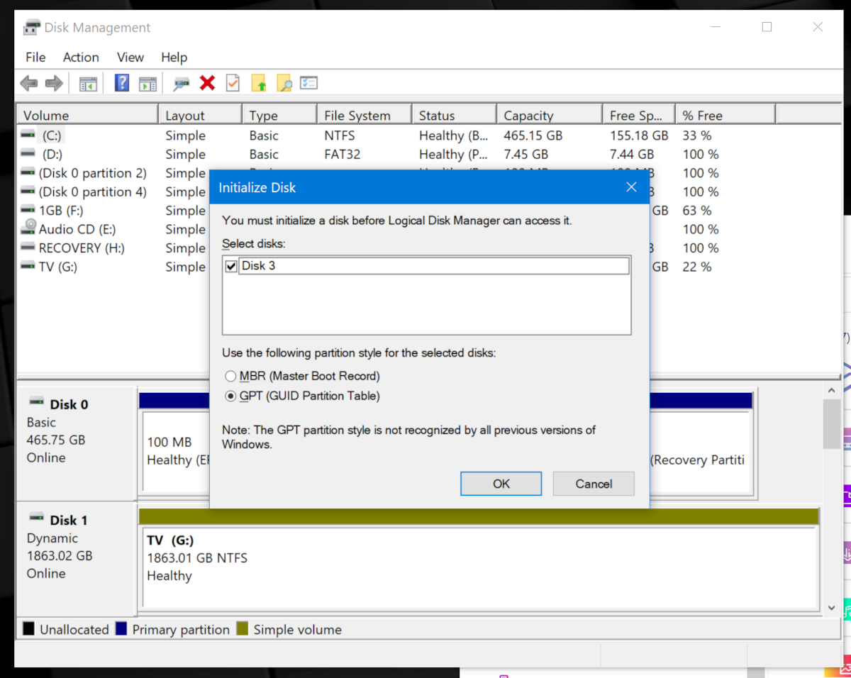Open the Action menu
Screen dimensions: 851x678
point(81,57)
